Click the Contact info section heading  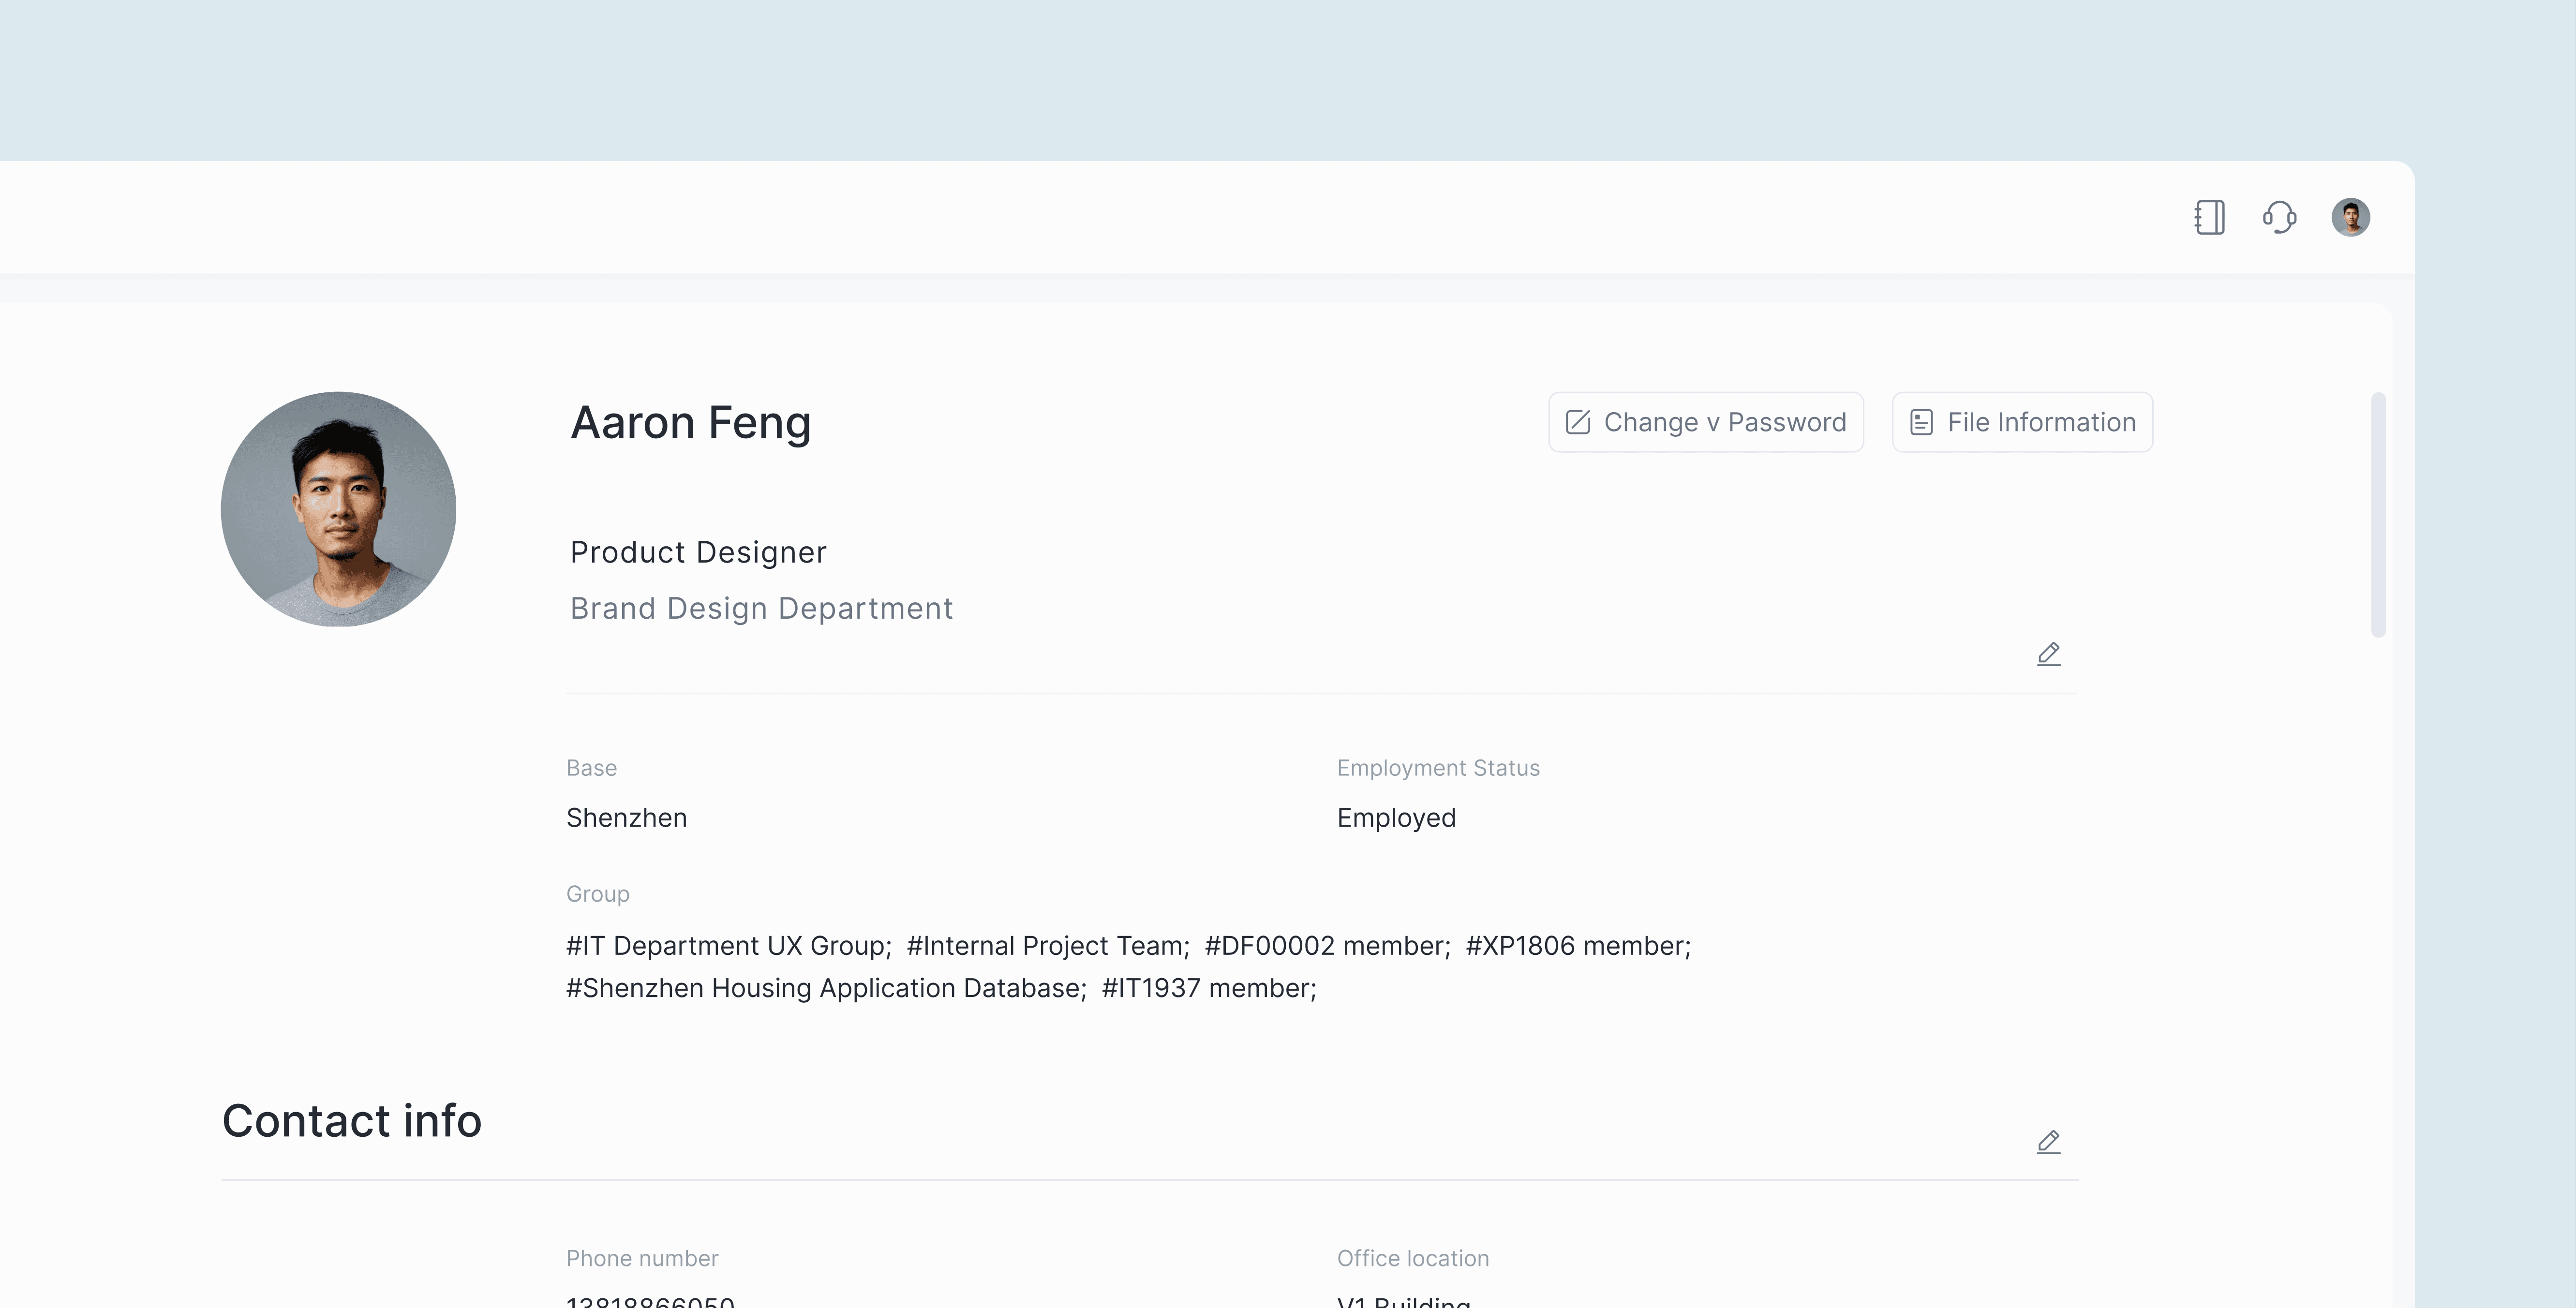click(x=352, y=1120)
